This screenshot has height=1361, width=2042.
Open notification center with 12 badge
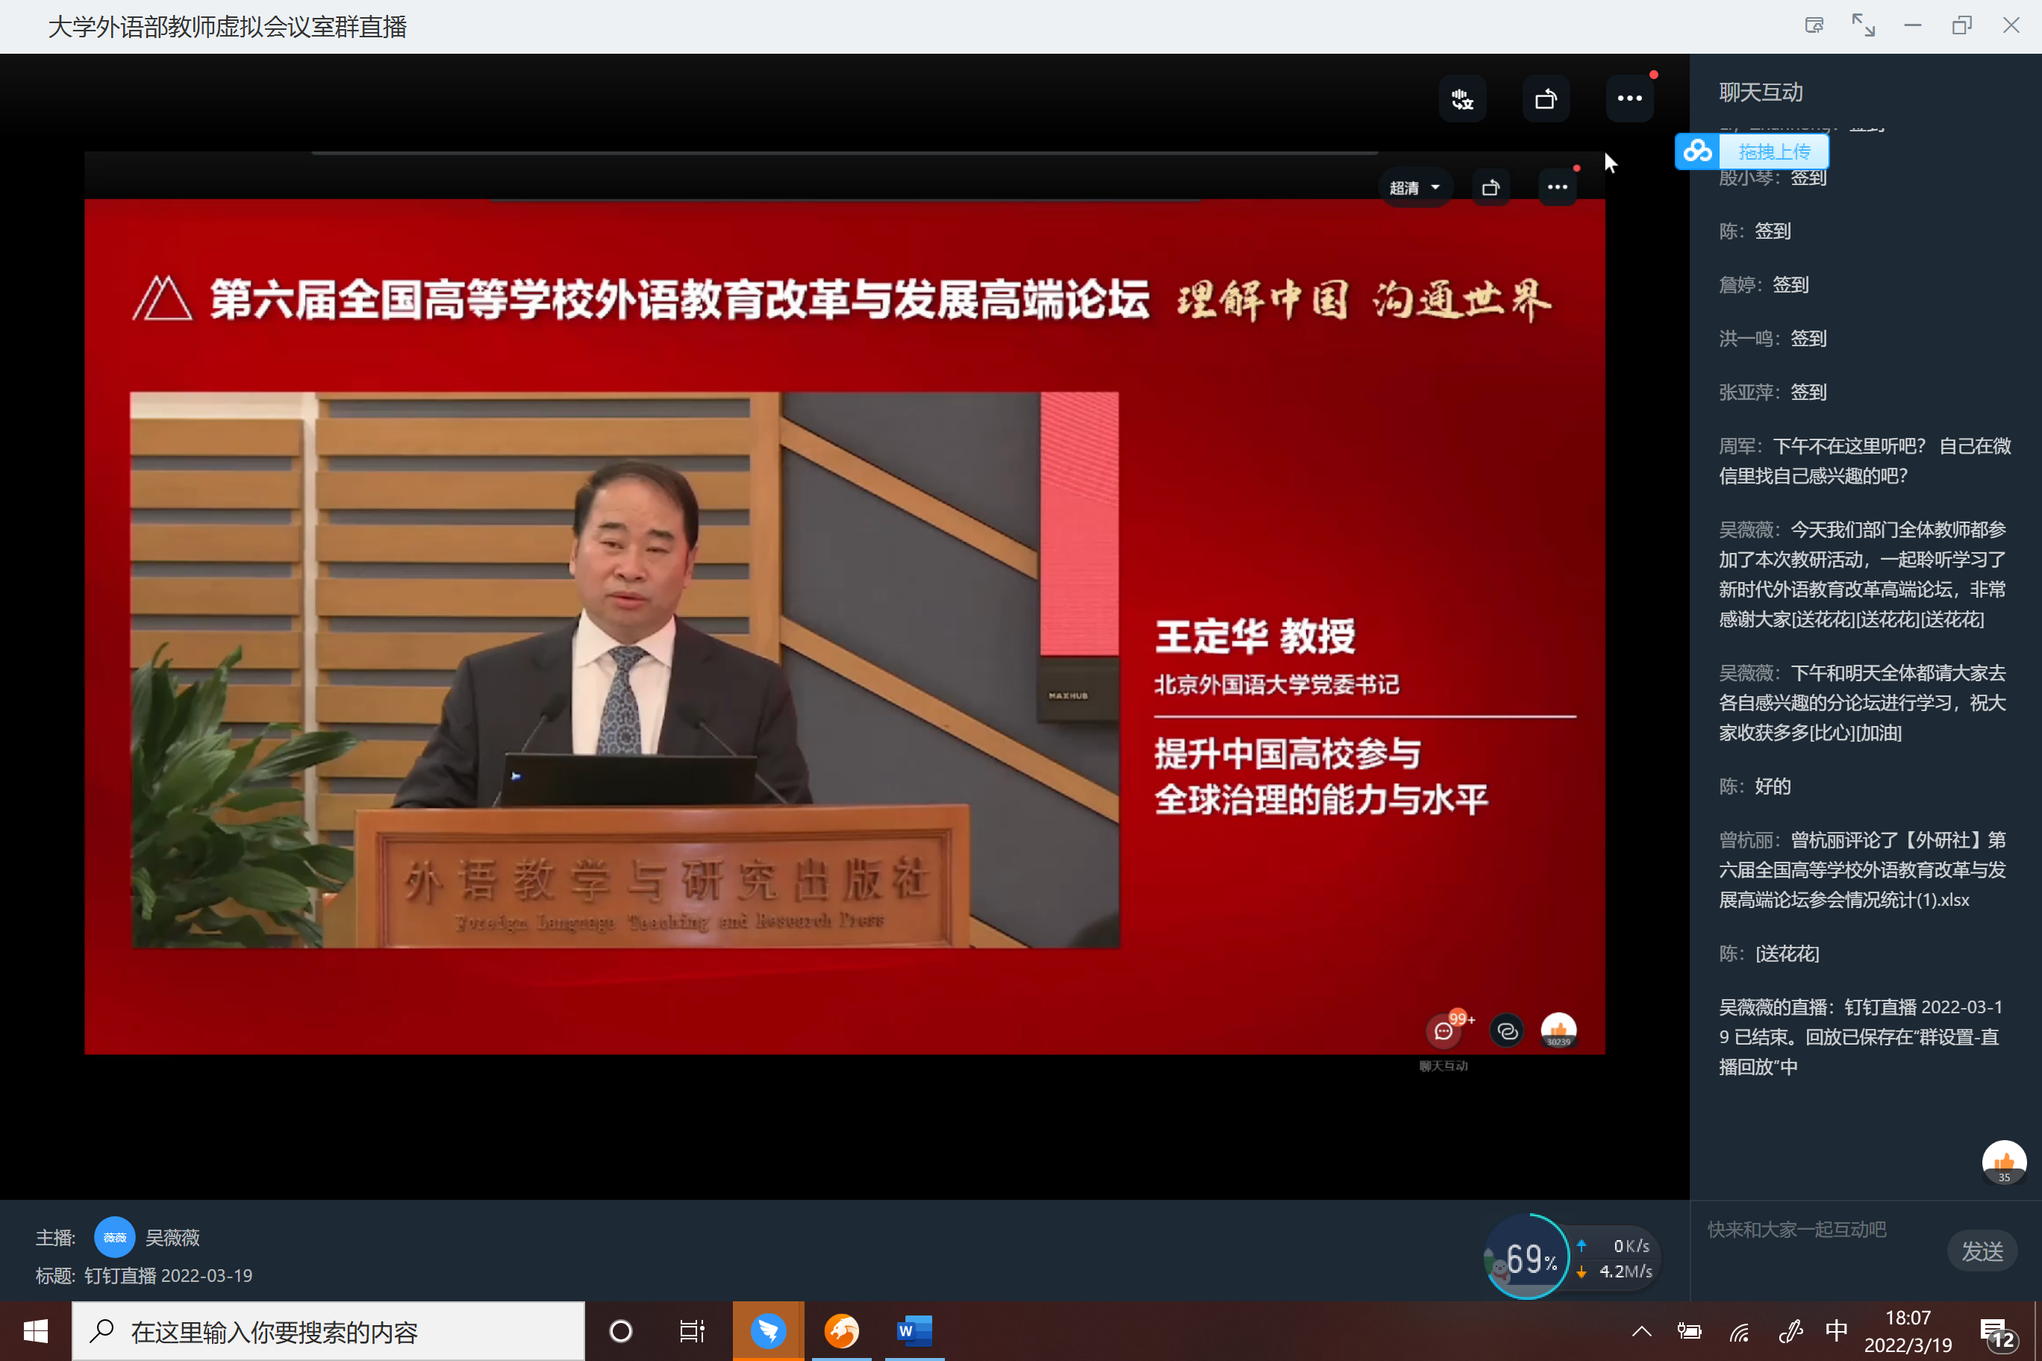(x=1999, y=1333)
